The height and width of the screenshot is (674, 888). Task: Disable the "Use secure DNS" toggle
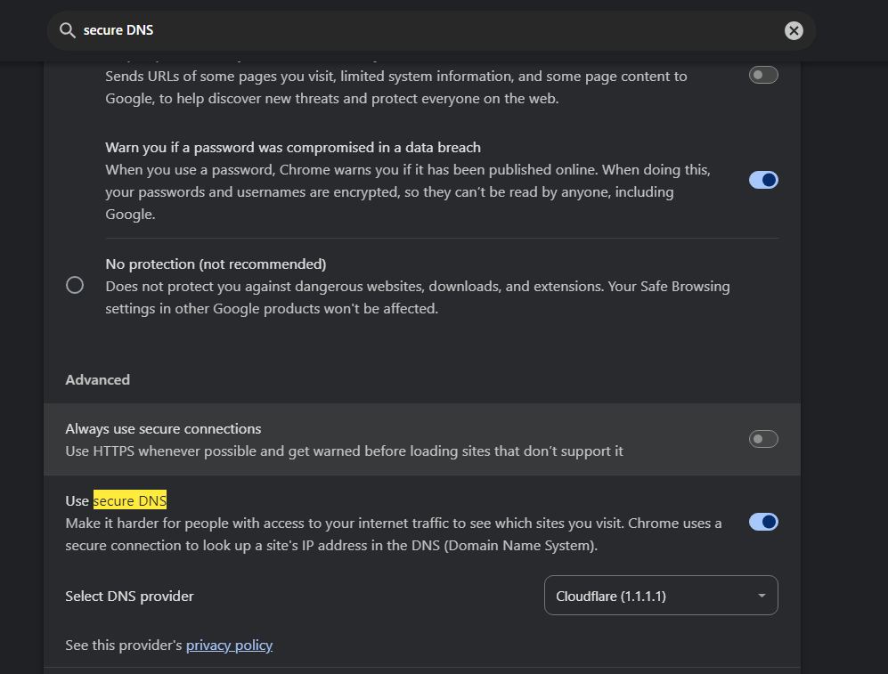click(763, 522)
